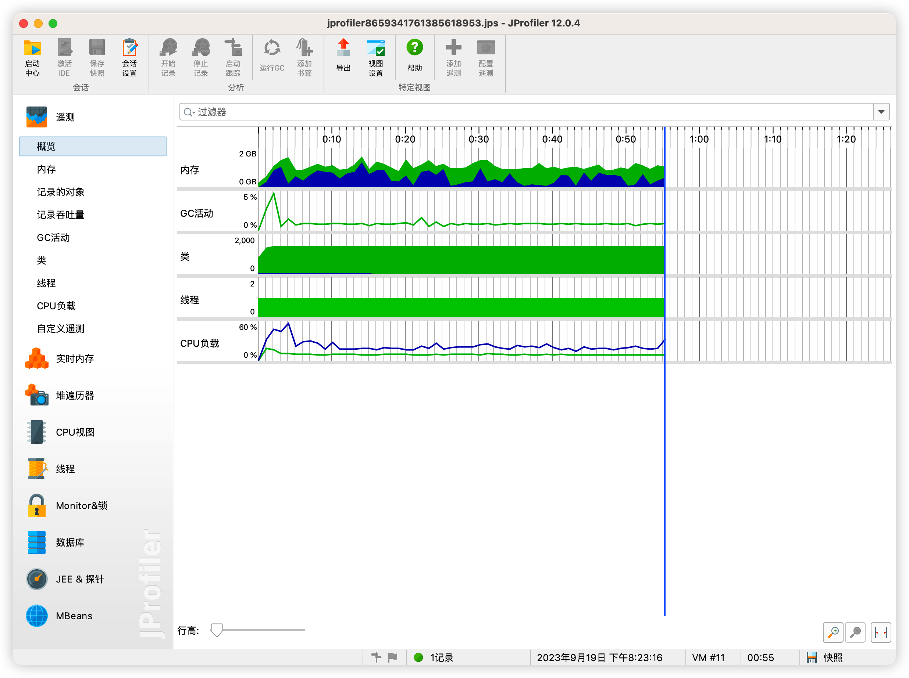This screenshot has height=678, width=909.
Task: Open the Monitor&锁 section
Action: [x=81, y=505]
